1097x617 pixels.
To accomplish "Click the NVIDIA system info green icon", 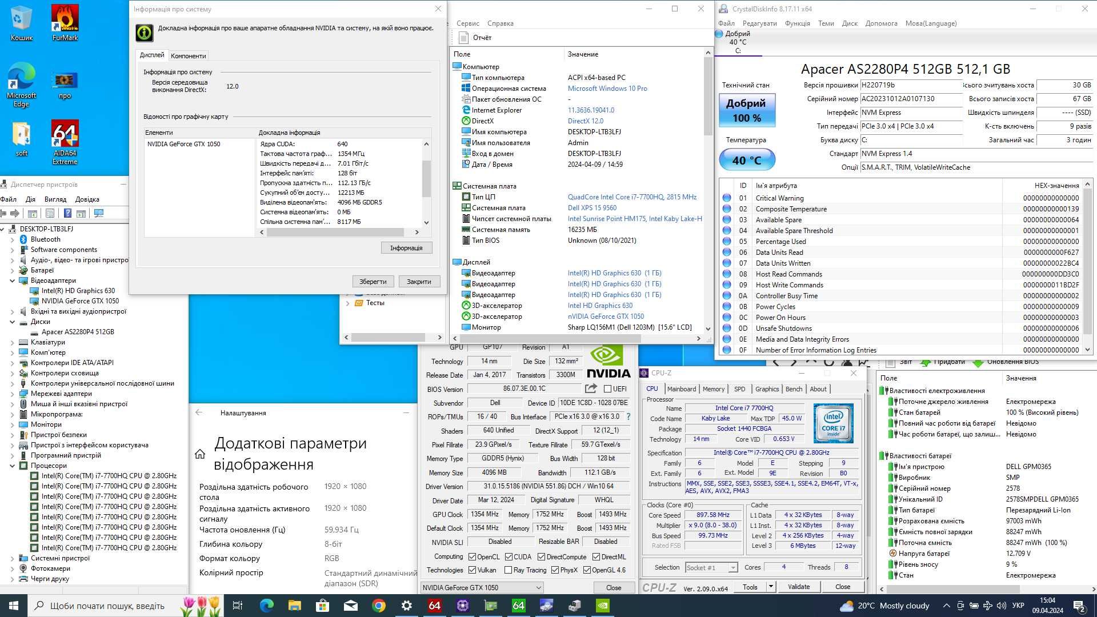I will (x=144, y=33).
